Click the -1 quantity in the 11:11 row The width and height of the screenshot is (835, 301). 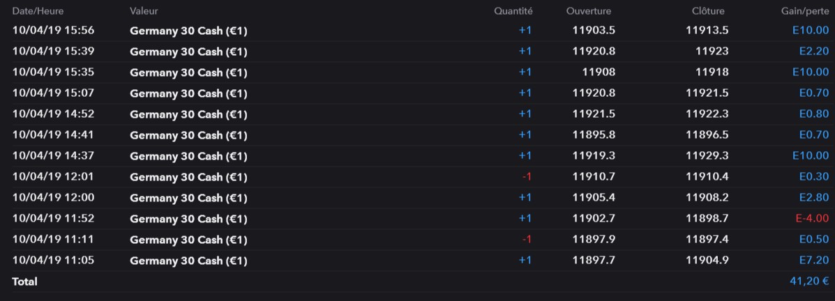527,240
